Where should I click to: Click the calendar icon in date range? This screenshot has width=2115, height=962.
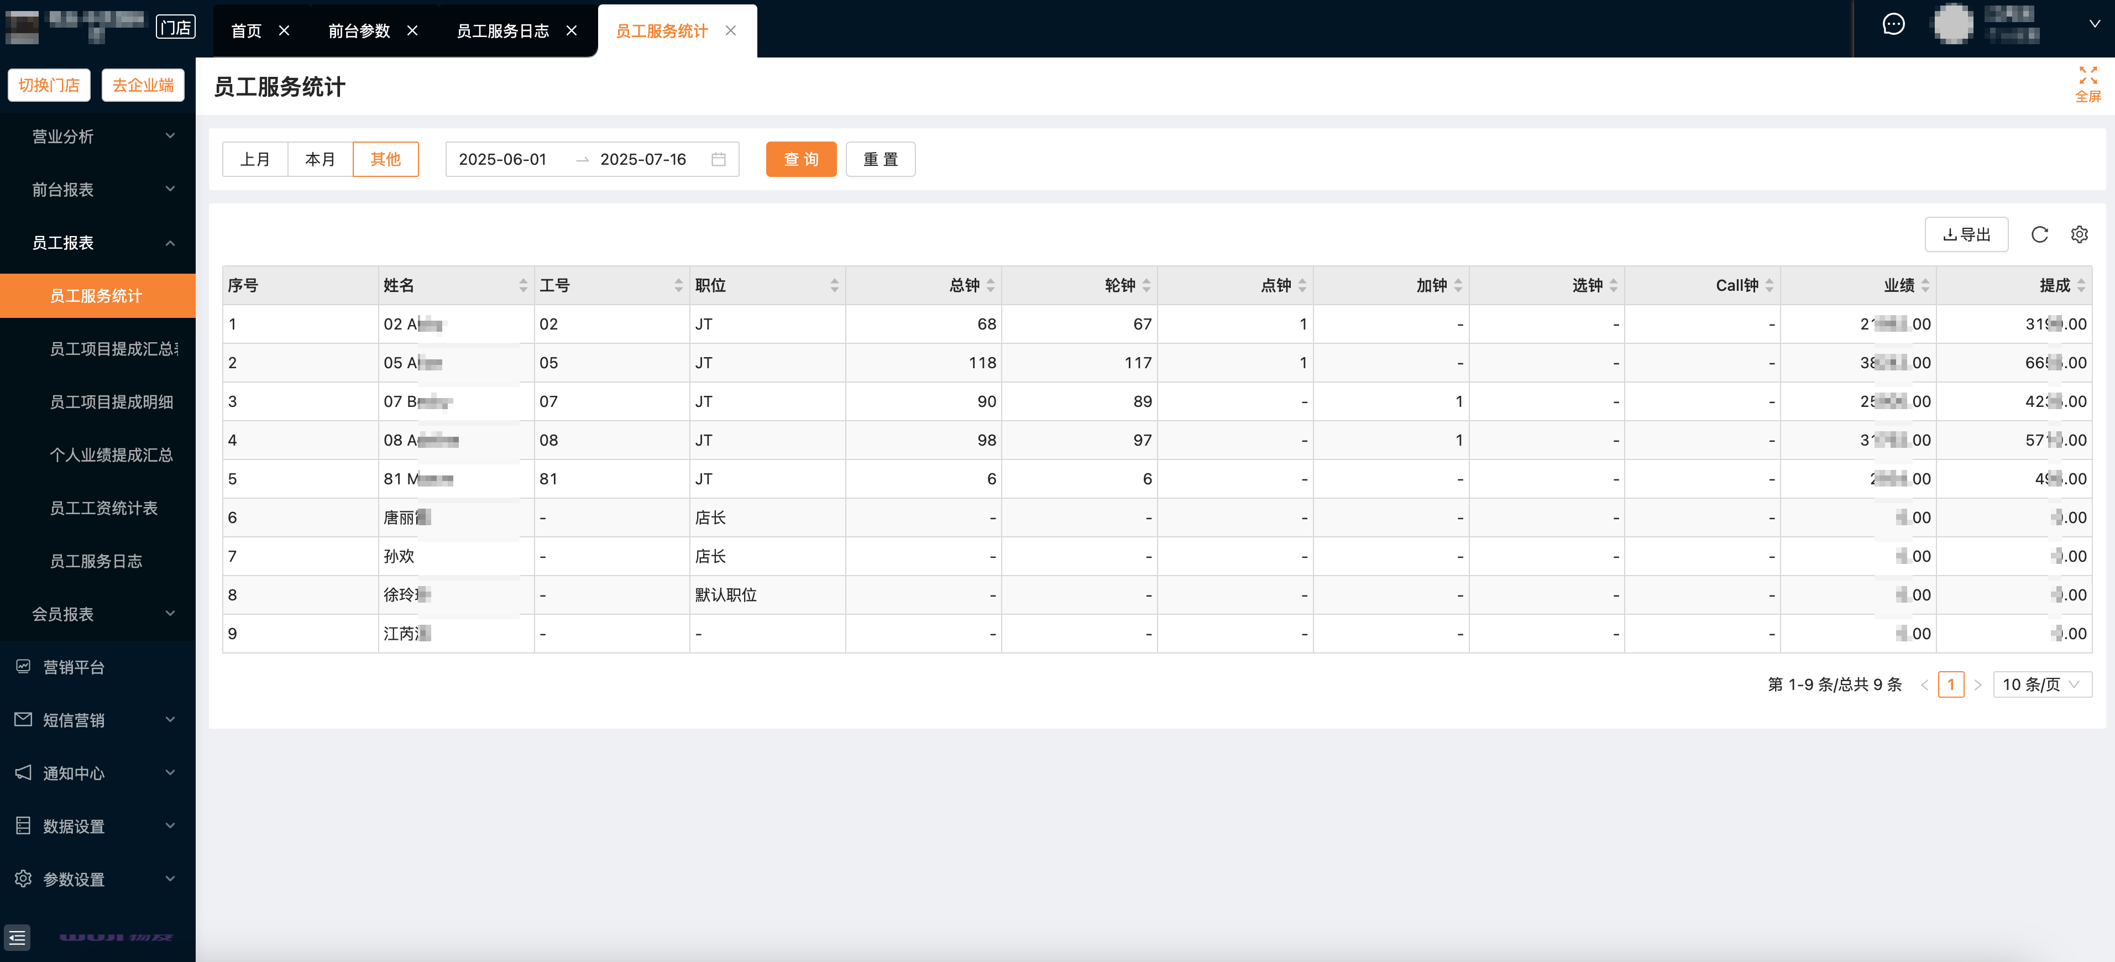tap(719, 159)
